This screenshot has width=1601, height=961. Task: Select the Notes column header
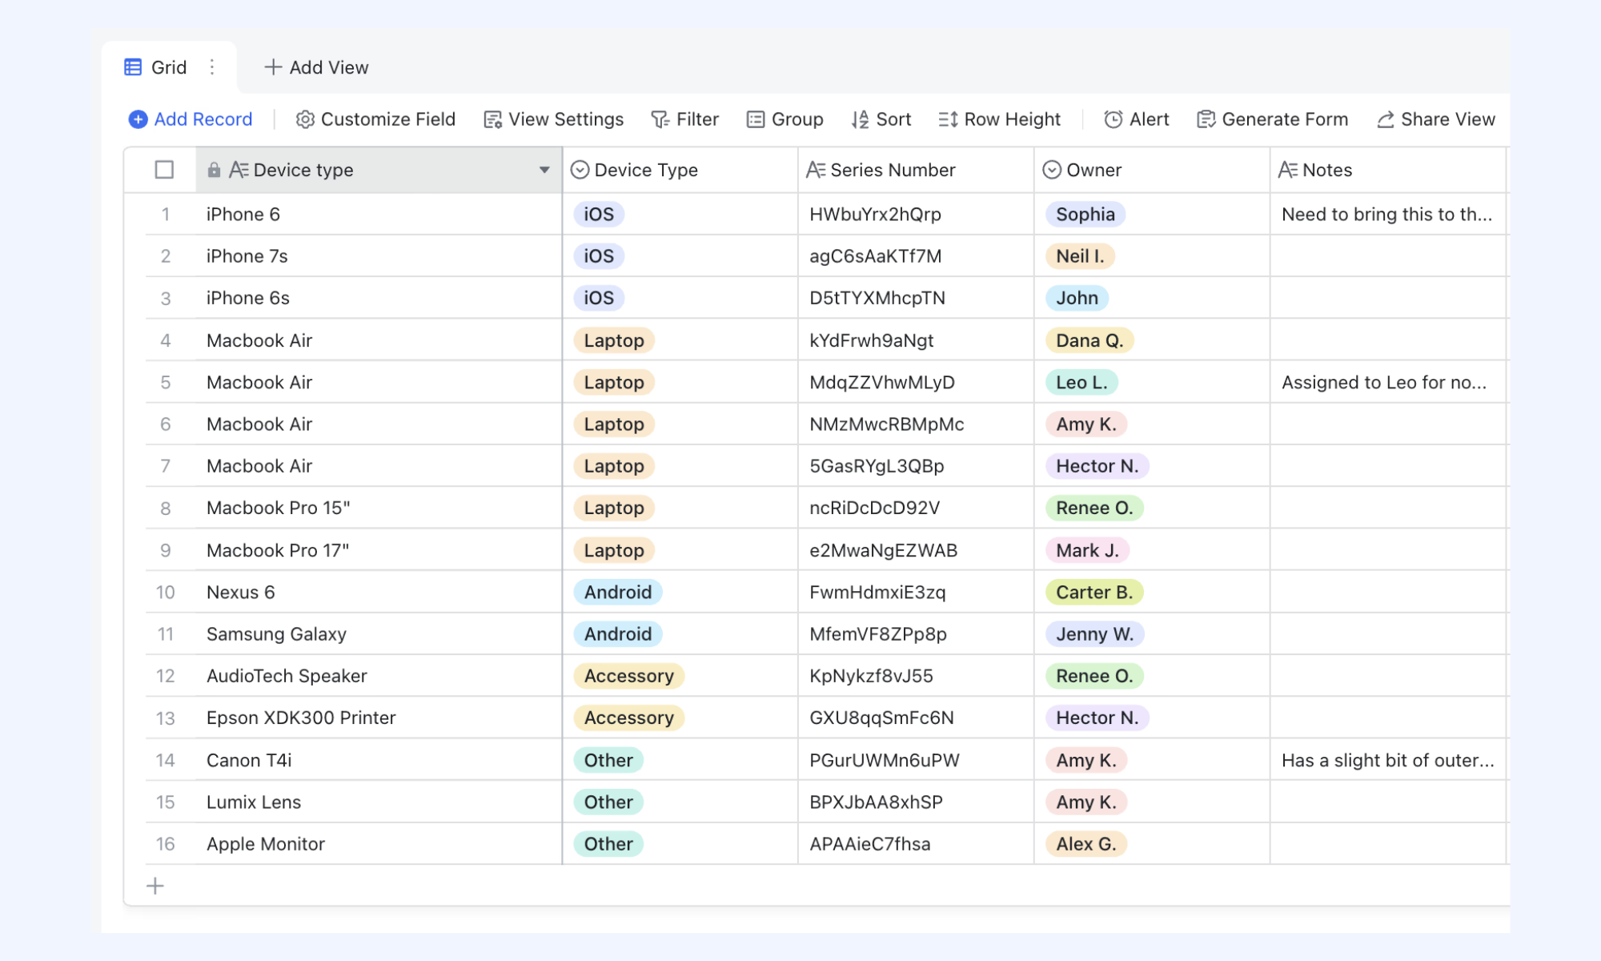tap(1388, 170)
